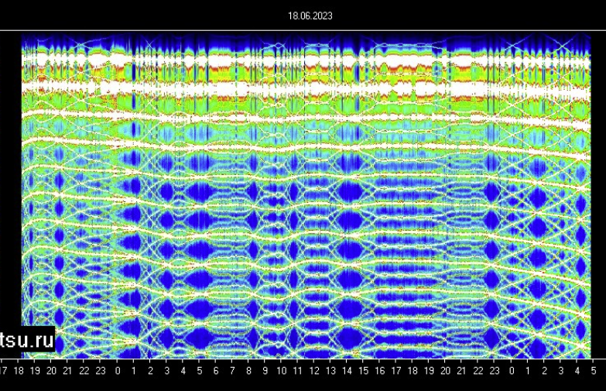This screenshot has height=391, width=606.
Task: Click the date label 18.06.2023
Action: coord(310,15)
